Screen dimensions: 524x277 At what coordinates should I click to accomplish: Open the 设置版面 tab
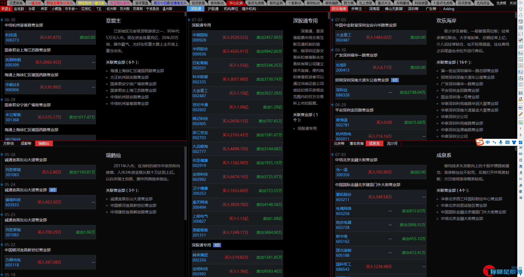pyautogui.click(x=16, y=3)
